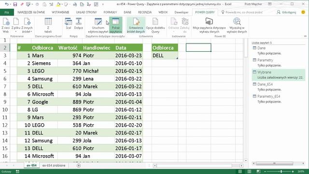Import data with Z sieci Web
The image size is (309, 174).
pyautogui.click(x=5, y=25)
